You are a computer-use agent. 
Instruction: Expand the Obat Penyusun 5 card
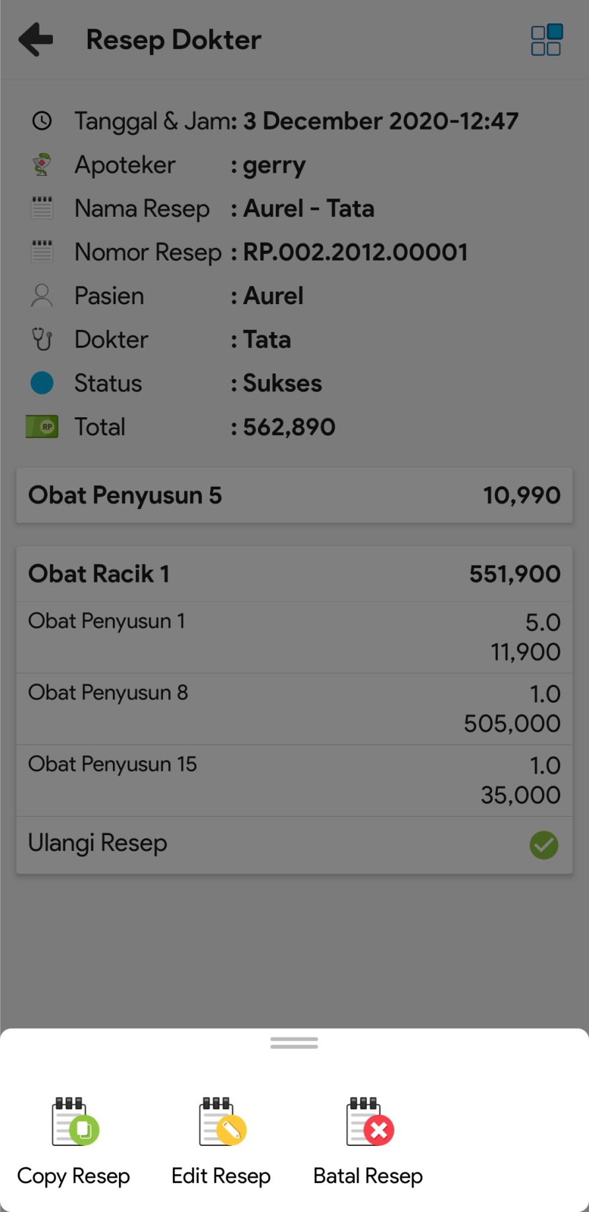(x=294, y=495)
